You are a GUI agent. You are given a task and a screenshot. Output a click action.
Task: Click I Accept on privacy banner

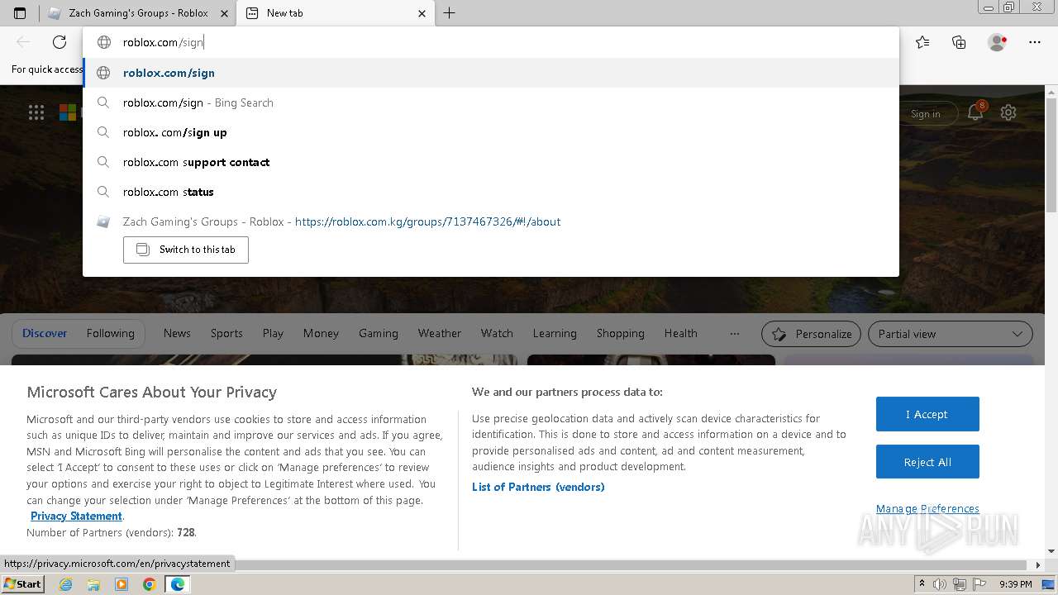point(927,414)
